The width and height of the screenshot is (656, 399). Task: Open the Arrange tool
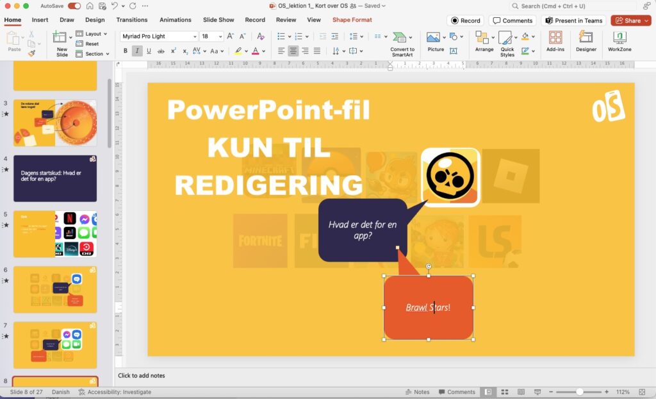coord(484,38)
